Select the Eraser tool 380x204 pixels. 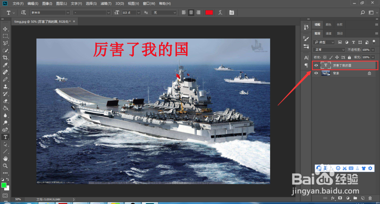point(5,101)
